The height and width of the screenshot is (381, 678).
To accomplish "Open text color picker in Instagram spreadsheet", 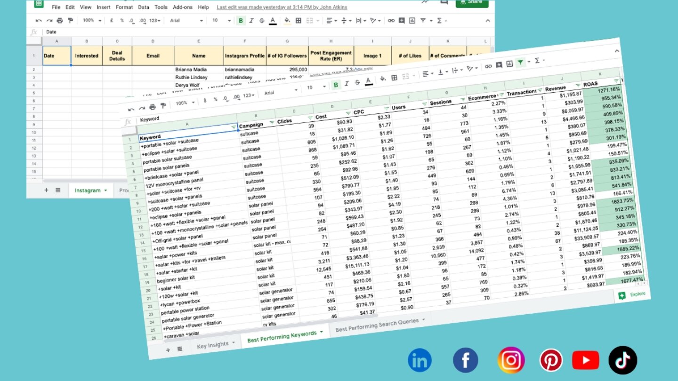I will [273, 21].
